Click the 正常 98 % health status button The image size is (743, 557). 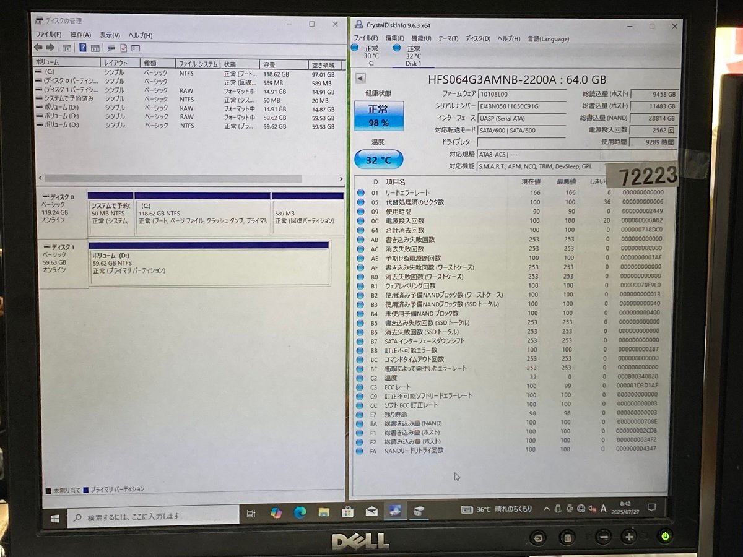(378, 114)
